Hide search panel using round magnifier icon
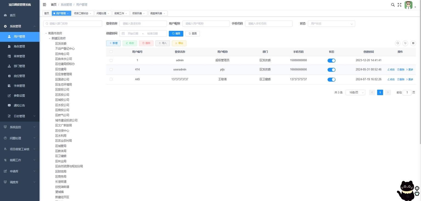The image size is (421, 201). coord(398,43)
